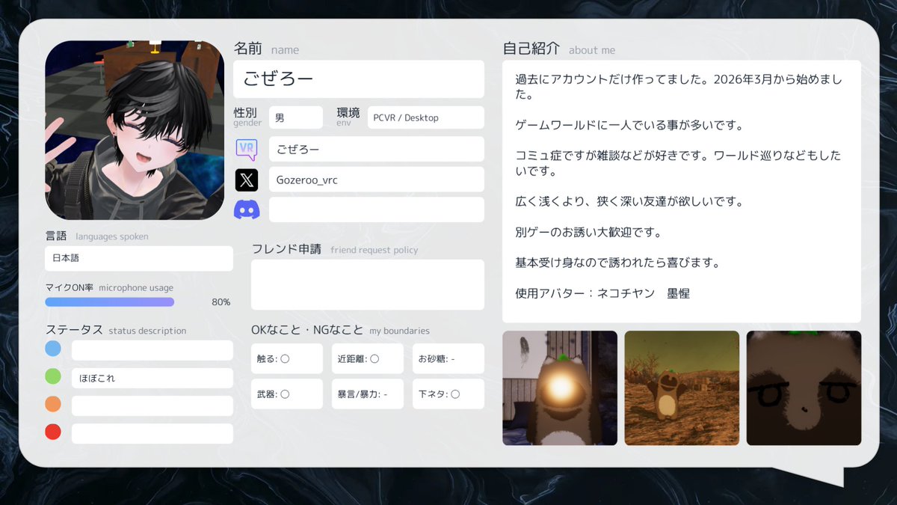Click the name field showing ごぜろー
Viewport: 897px width, 505px height.
[x=359, y=79]
